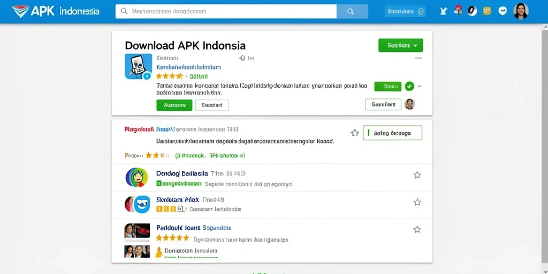
Task: Open the three-dots menu under the green dropdown
Action: (418, 58)
